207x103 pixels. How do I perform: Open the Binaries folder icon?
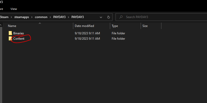click(x=10, y=33)
